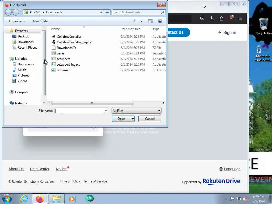Click into the File name text field
This screenshot has width=272, height=204.
click(80, 111)
